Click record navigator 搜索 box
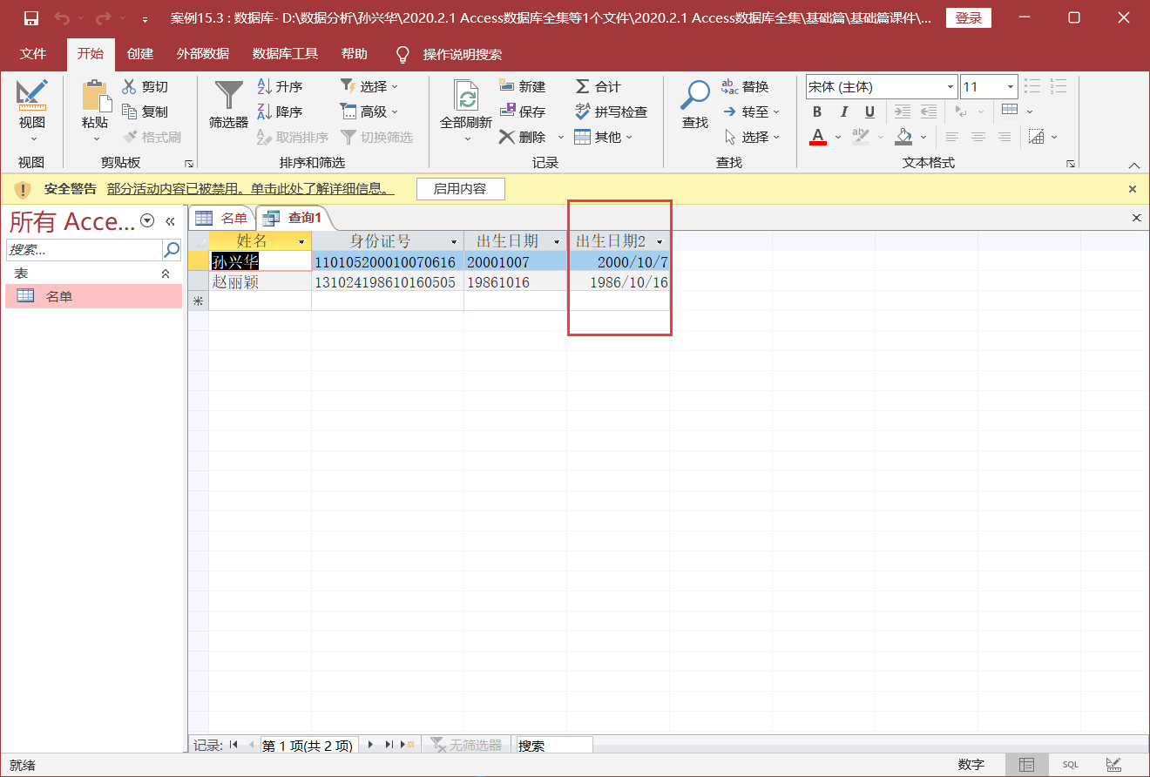 [554, 746]
